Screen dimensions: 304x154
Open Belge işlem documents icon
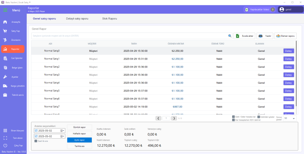[x=5, y=68]
